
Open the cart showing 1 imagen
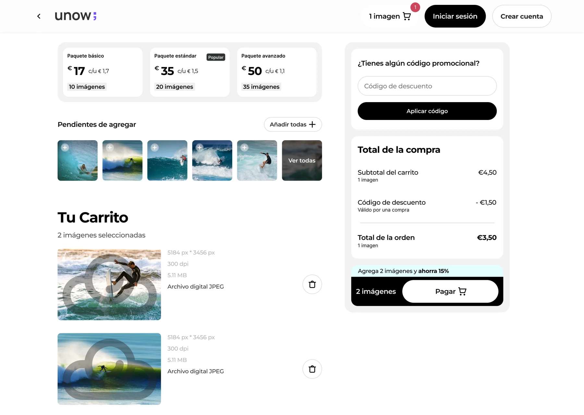(x=390, y=16)
